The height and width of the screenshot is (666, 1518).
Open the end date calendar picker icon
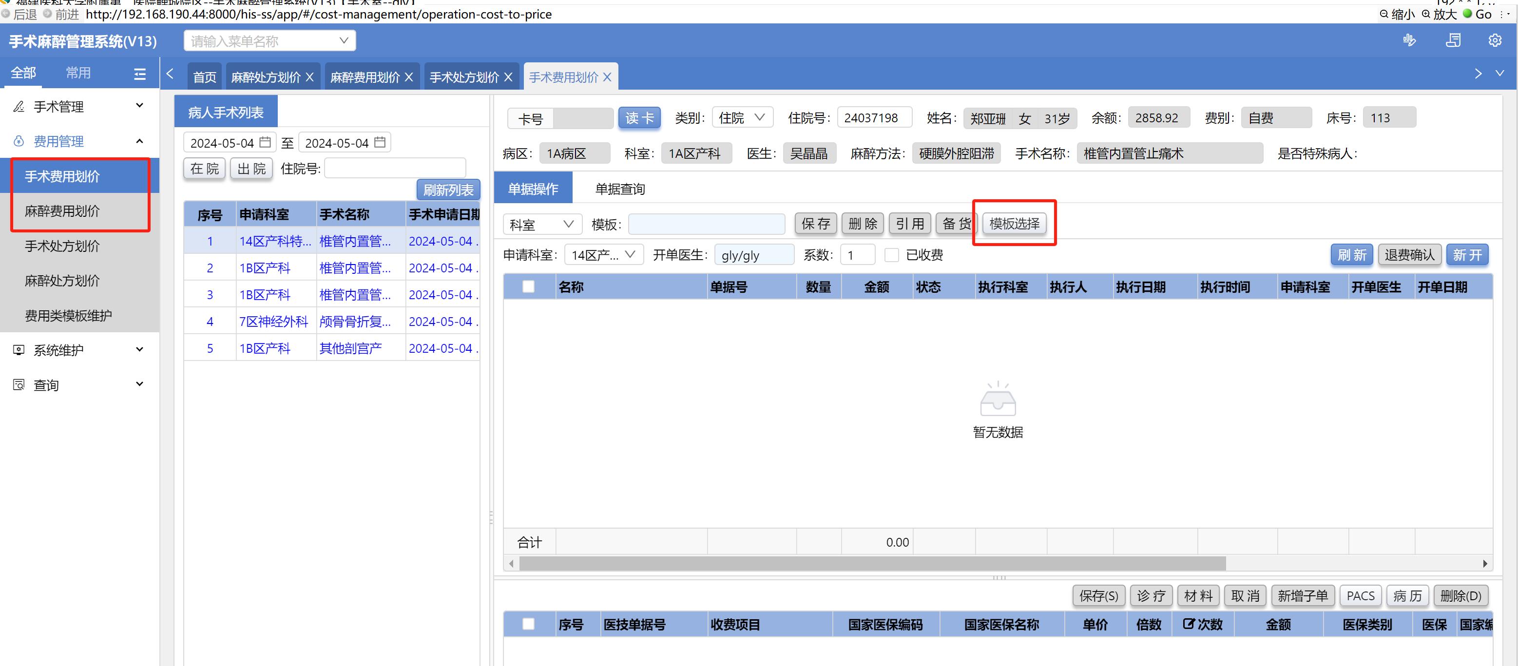click(x=380, y=143)
